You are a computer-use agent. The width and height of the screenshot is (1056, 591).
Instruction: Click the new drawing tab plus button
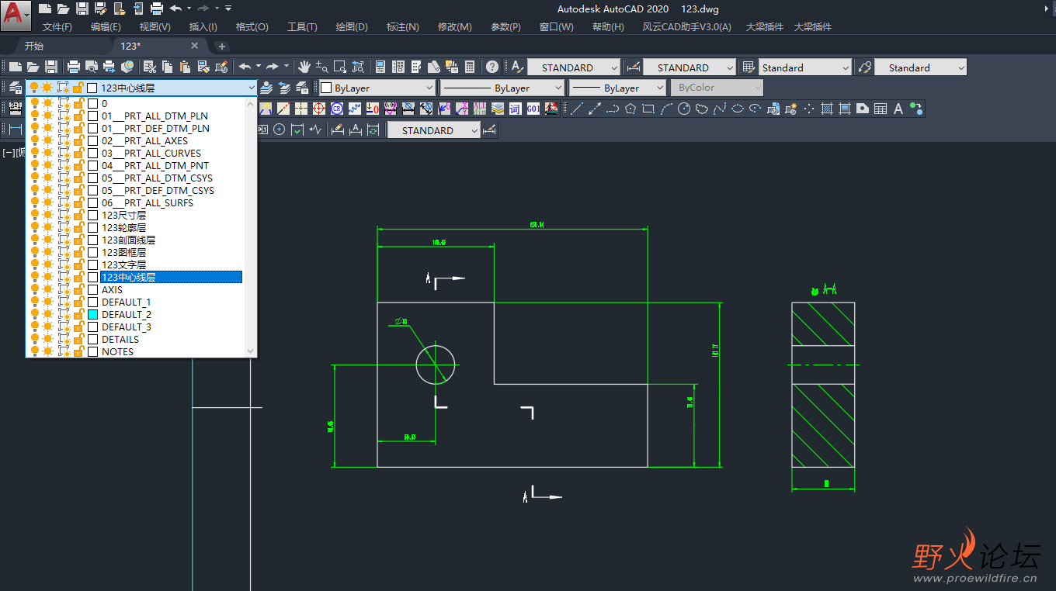tap(222, 47)
